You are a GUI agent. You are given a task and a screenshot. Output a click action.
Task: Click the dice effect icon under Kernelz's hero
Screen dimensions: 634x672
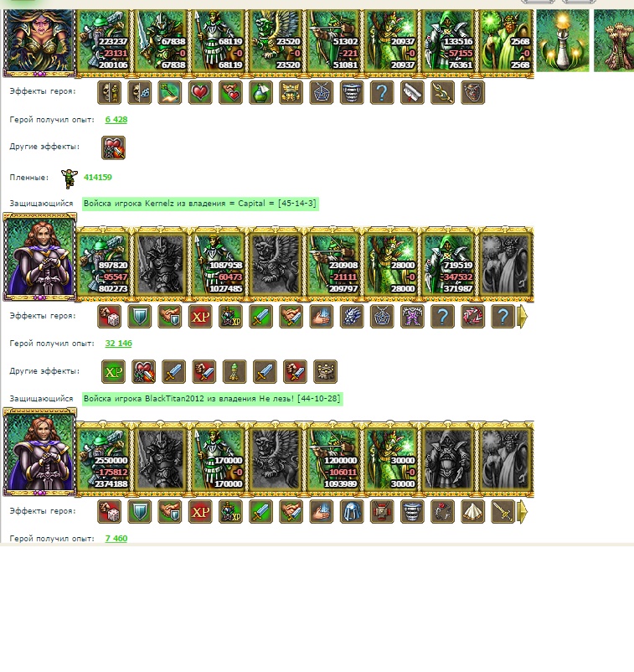tap(109, 317)
